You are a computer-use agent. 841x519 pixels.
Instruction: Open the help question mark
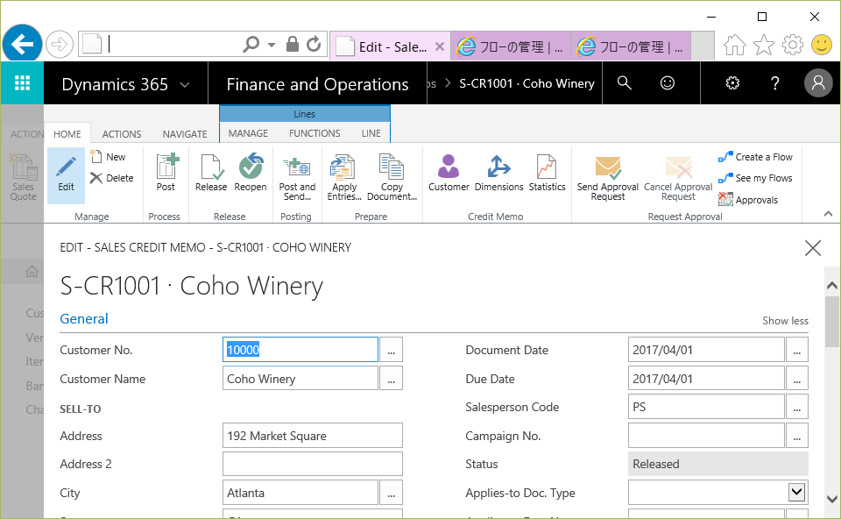point(775,82)
